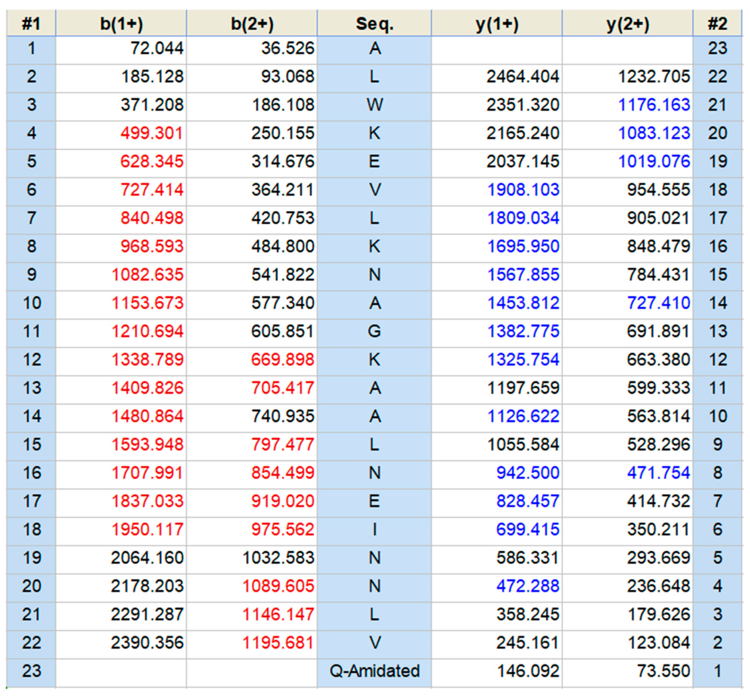Select the y(1+) value 358.245
The image size is (750, 698).
coord(527,614)
